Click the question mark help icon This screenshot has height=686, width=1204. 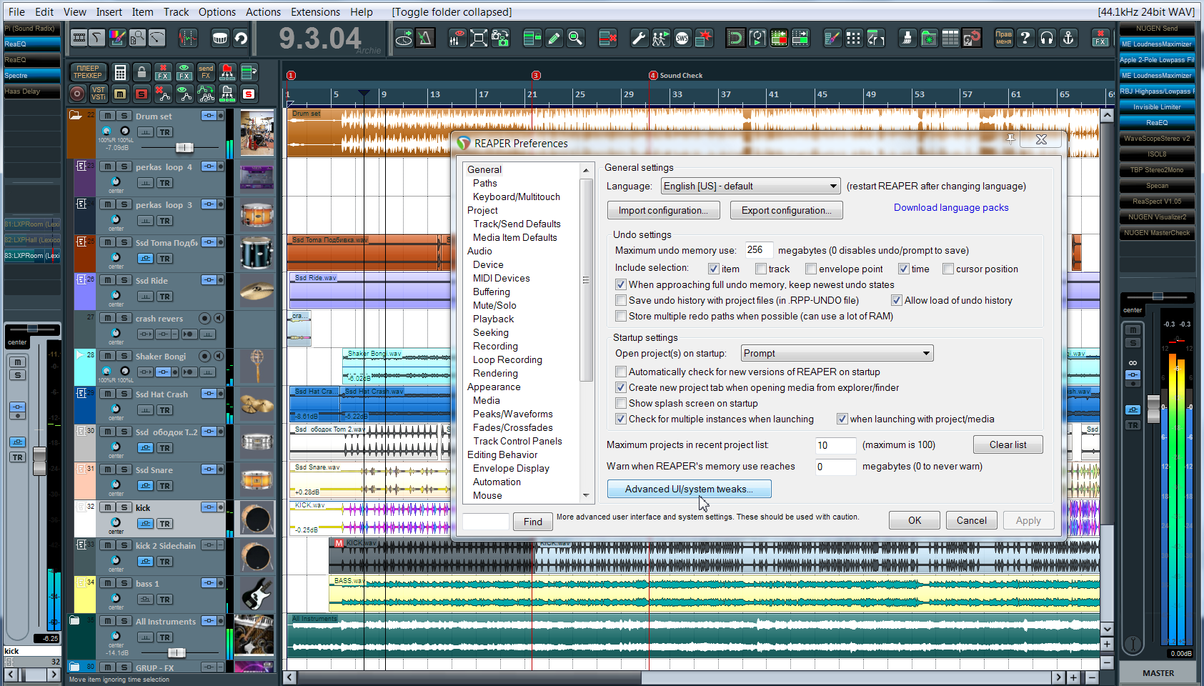pyautogui.click(x=1025, y=38)
